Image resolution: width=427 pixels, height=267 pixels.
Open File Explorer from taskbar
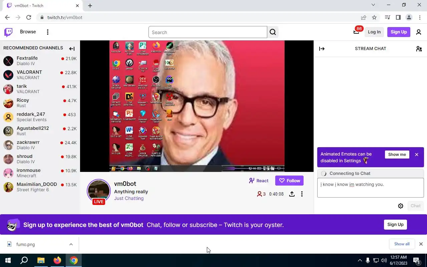[41, 260]
